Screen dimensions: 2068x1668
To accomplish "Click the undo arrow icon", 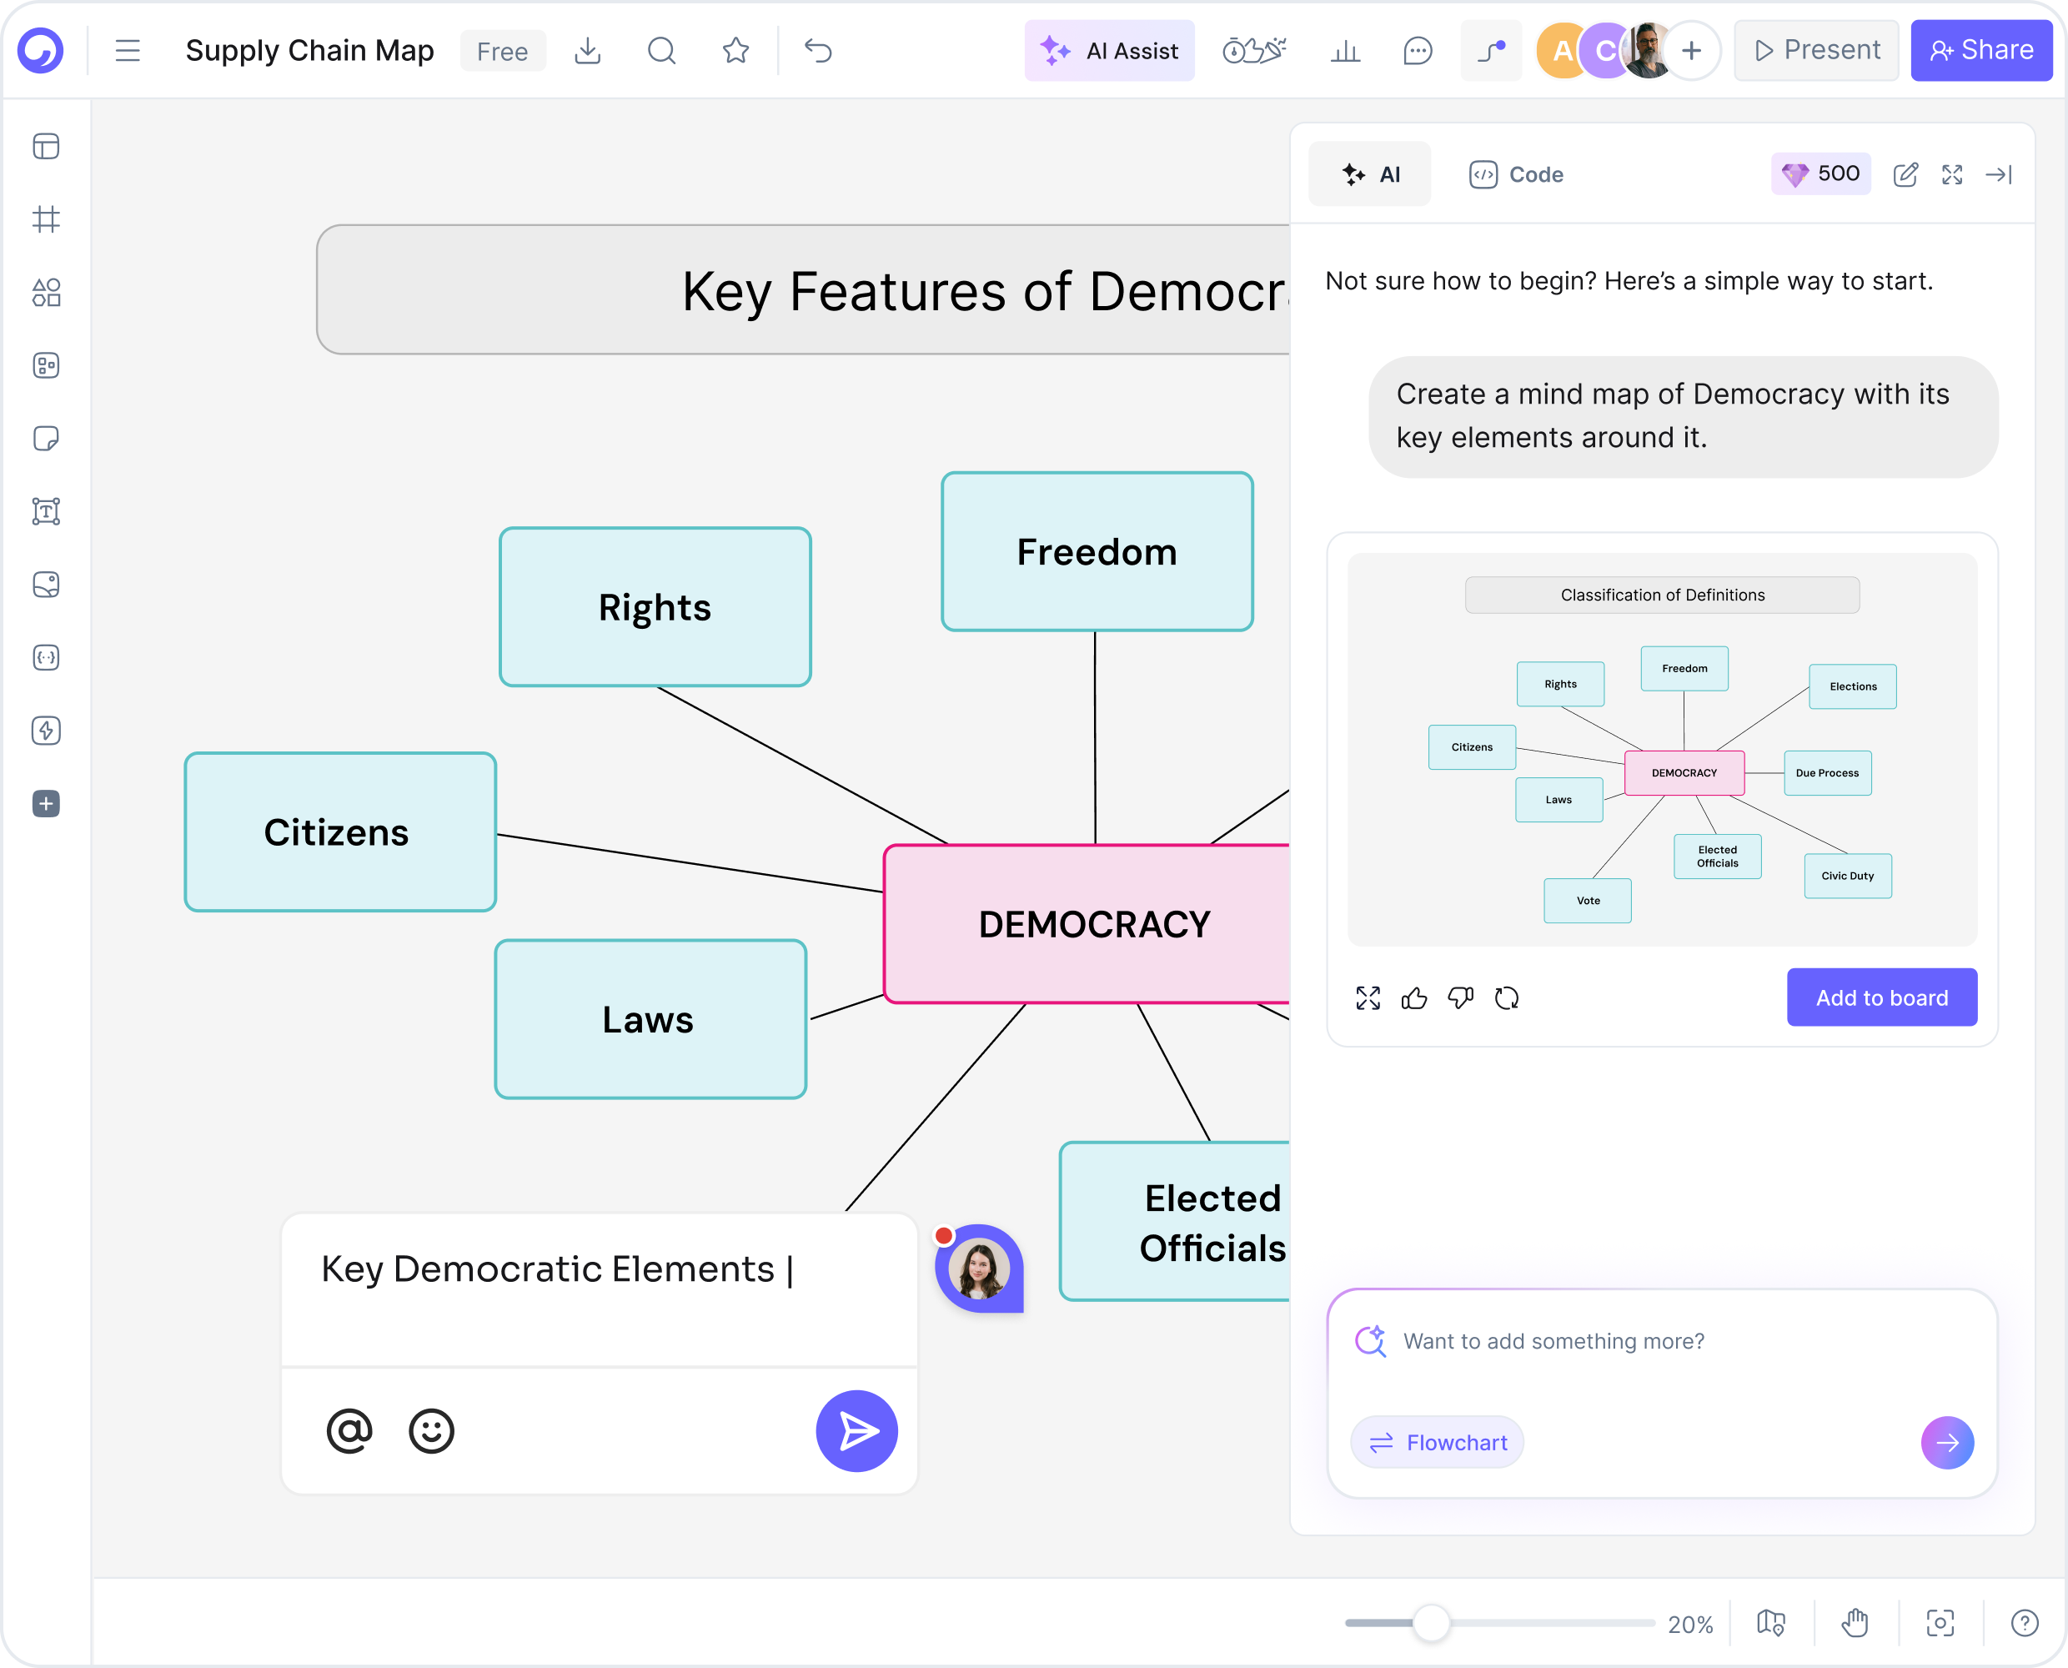I will [818, 51].
